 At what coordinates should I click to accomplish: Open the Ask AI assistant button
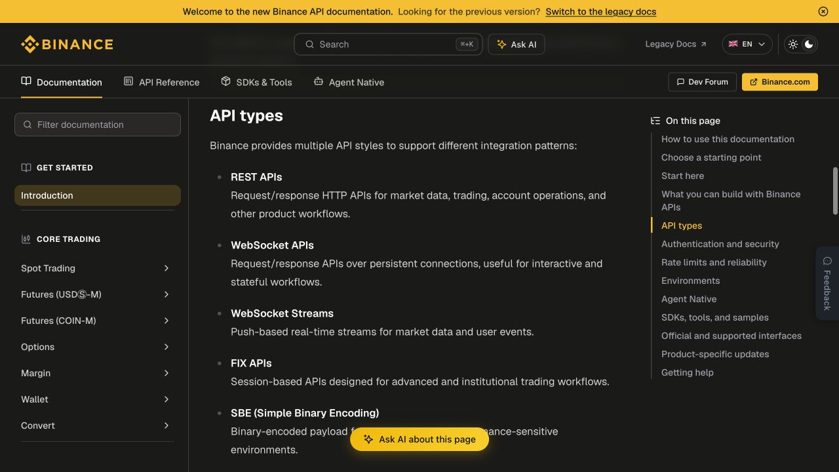click(x=517, y=45)
